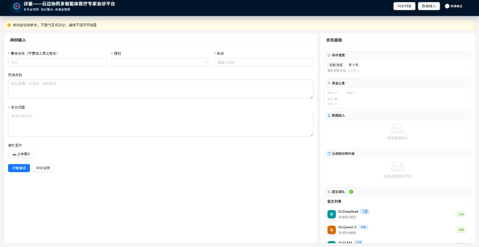Image resolution: width=479 pixels, height=247 pixels.
Task: Focus the 患者名称 input field
Action: (x=58, y=62)
